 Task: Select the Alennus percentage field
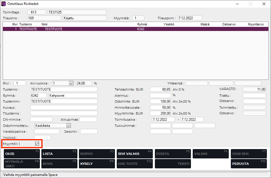pyautogui.click(x=160, y=95)
